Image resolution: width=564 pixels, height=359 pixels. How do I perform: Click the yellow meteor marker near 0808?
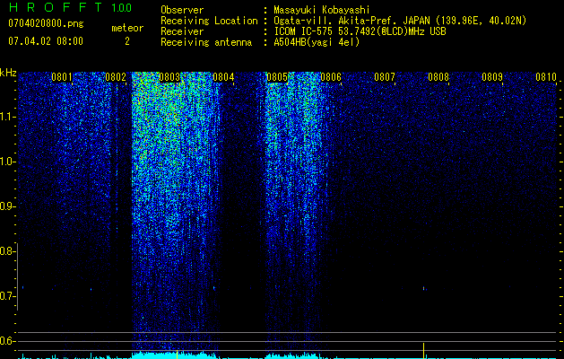(424, 350)
